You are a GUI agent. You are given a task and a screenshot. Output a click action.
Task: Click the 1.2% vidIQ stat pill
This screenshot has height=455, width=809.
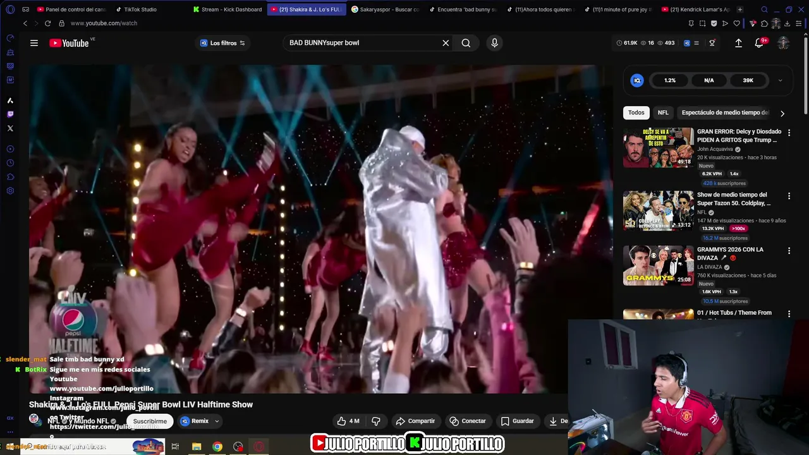coord(670,80)
